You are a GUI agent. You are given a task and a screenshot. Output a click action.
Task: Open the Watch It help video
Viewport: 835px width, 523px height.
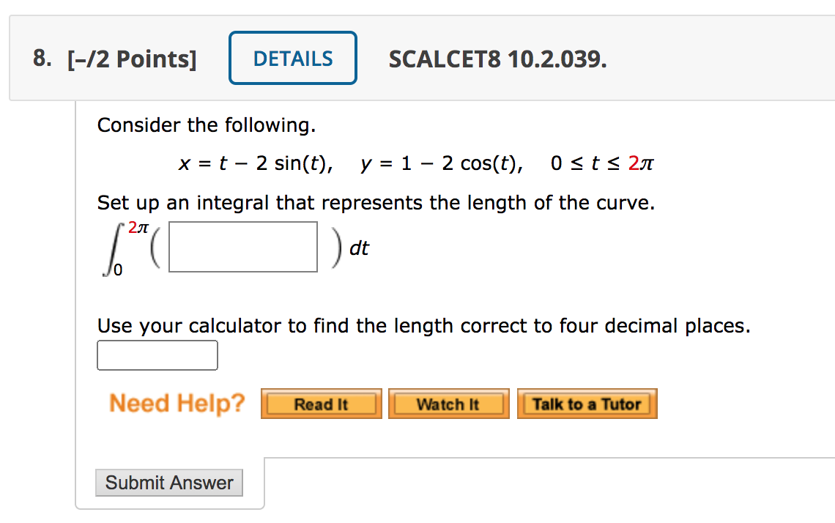[x=448, y=404]
